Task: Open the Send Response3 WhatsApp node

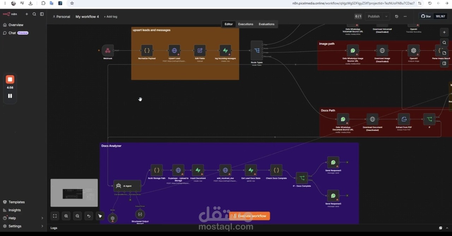Action: (333, 196)
